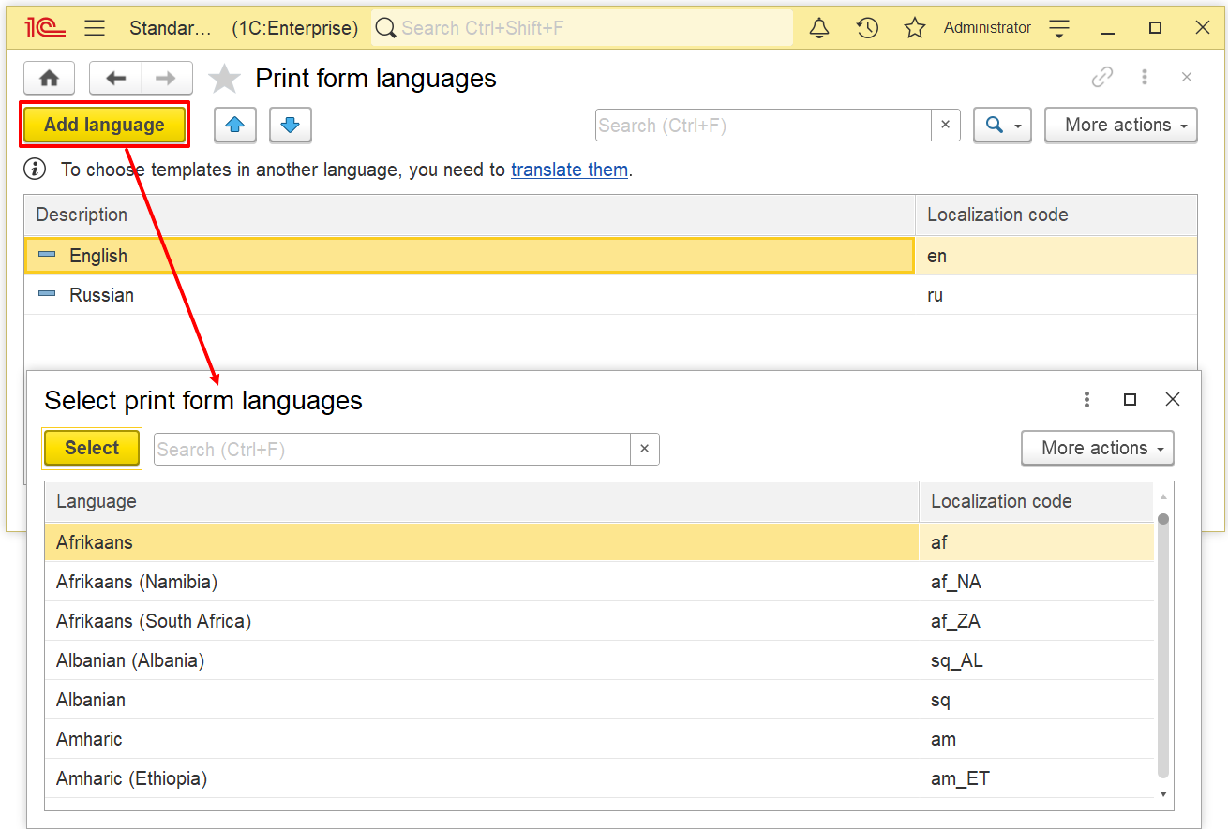Clear the main list search field
1228x829 pixels.
(945, 125)
